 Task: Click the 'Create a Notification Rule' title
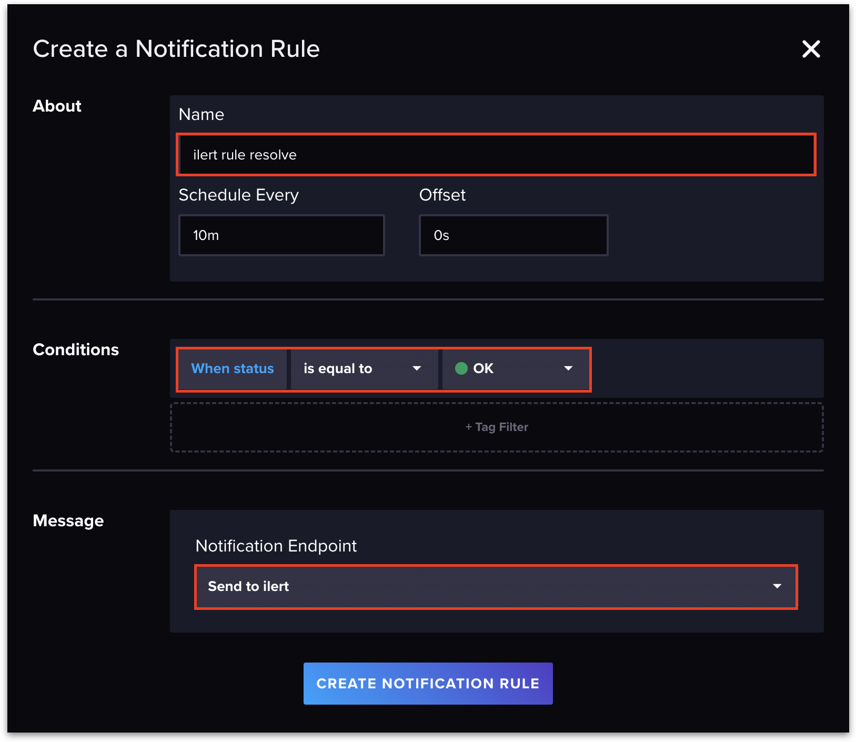click(x=176, y=49)
